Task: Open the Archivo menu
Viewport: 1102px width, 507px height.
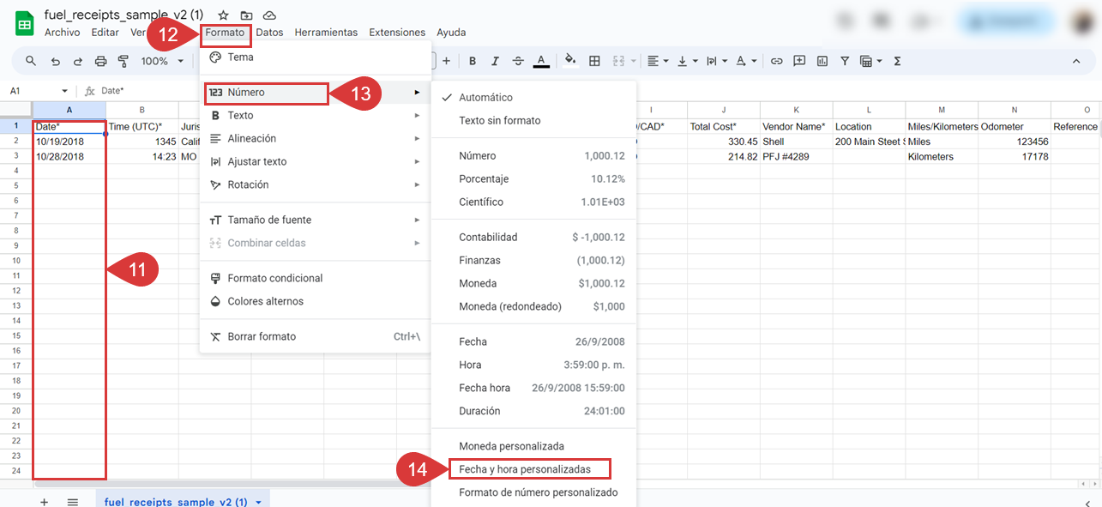Action: pos(62,33)
